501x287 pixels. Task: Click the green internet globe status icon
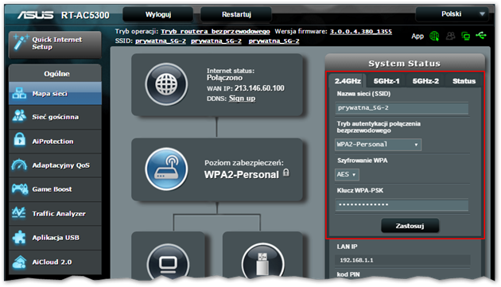434,36
